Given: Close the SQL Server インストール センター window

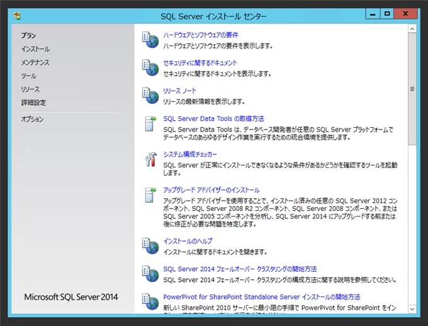Looking at the screenshot, I should coord(405,14).
